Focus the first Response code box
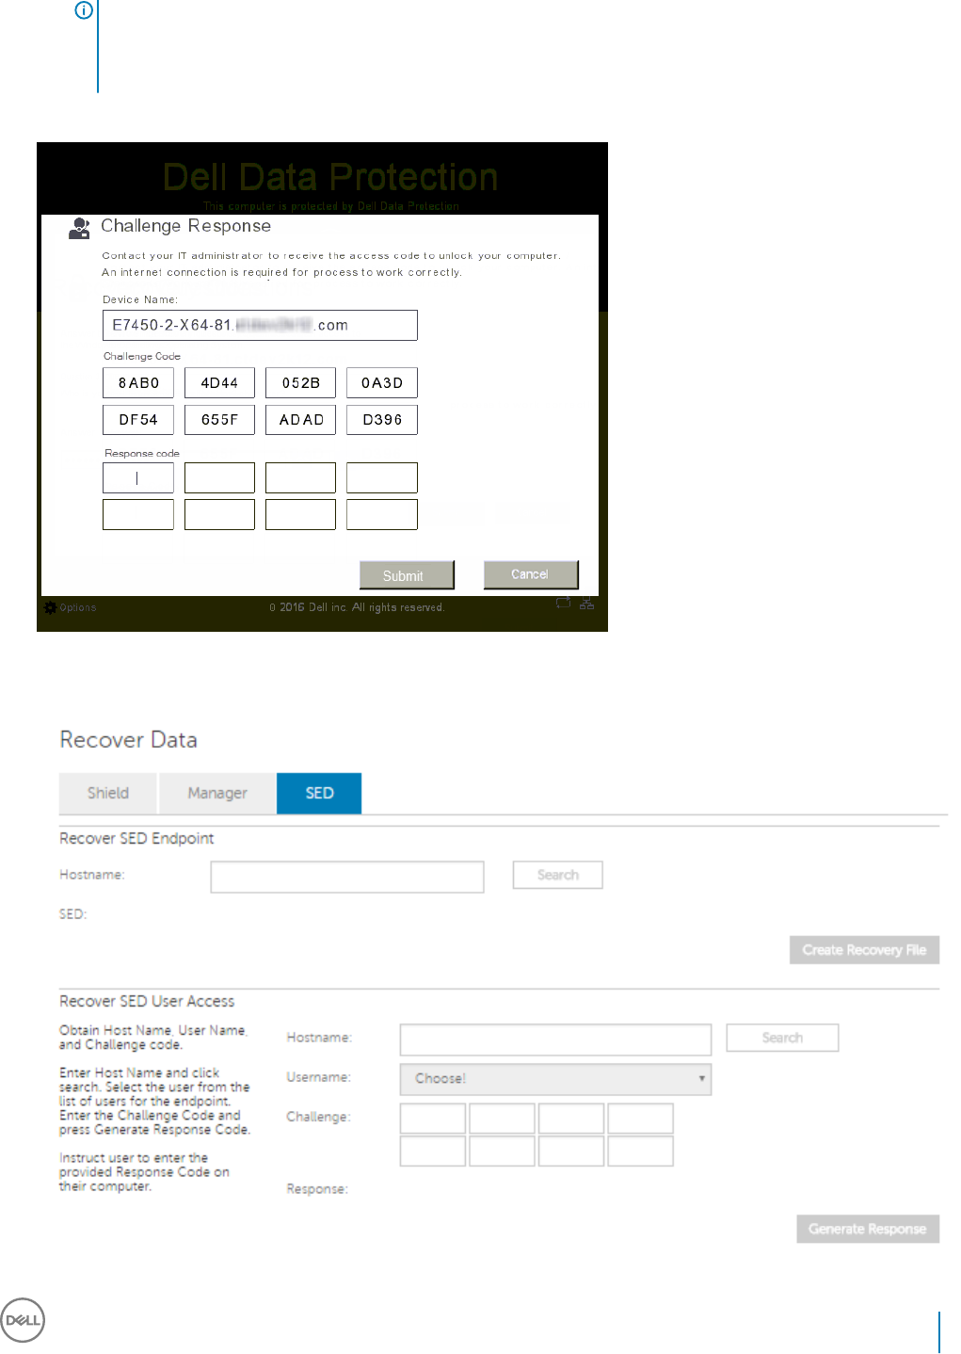 click(138, 477)
